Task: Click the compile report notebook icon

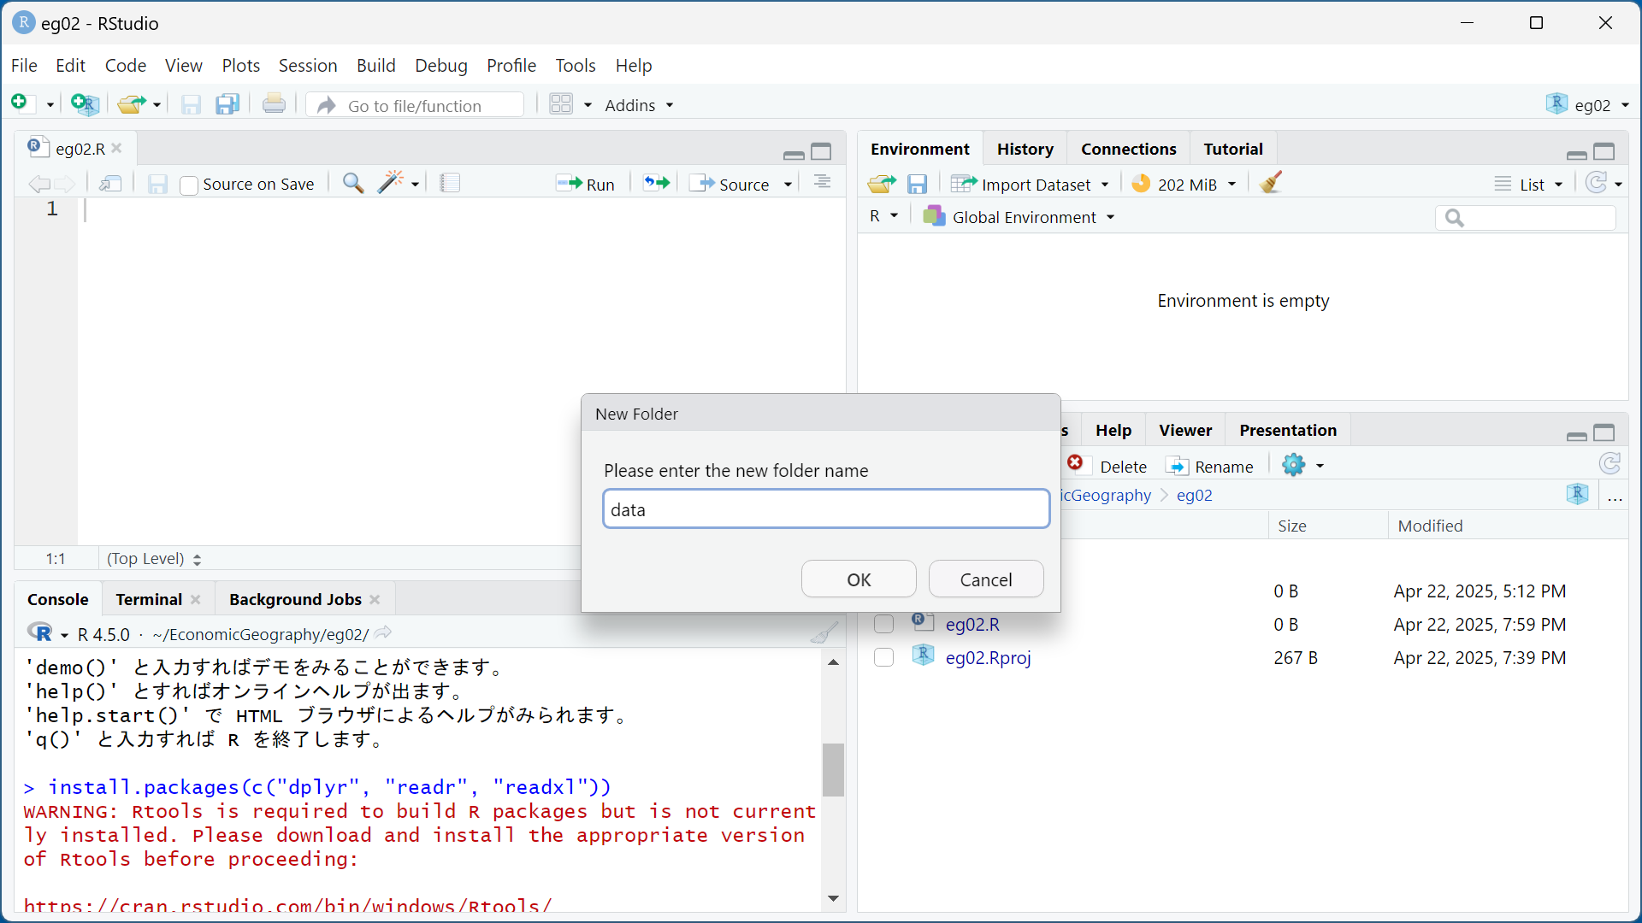Action: point(450,184)
